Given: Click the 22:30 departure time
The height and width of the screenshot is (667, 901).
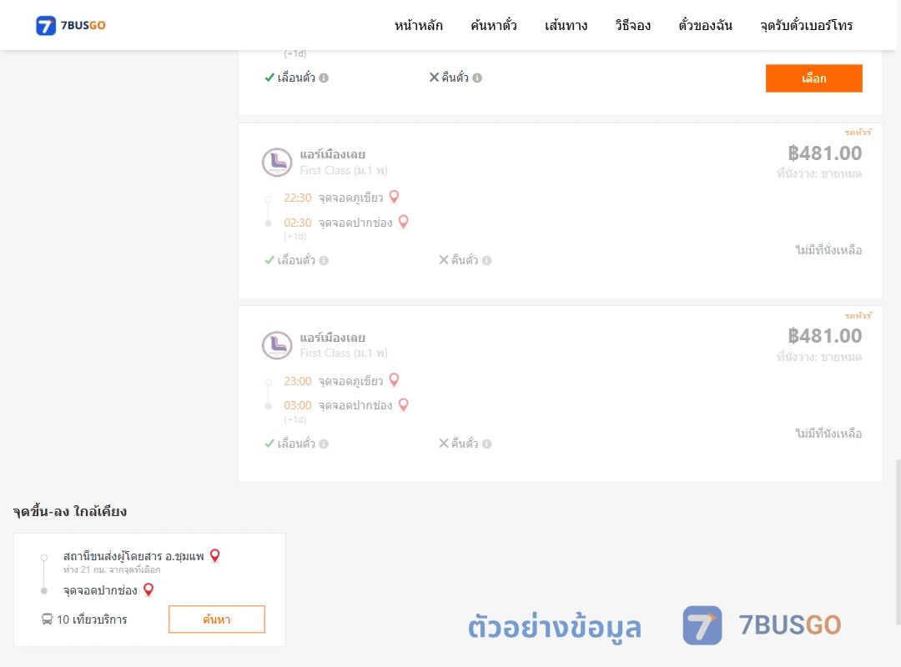Looking at the screenshot, I should tap(298, 198).
